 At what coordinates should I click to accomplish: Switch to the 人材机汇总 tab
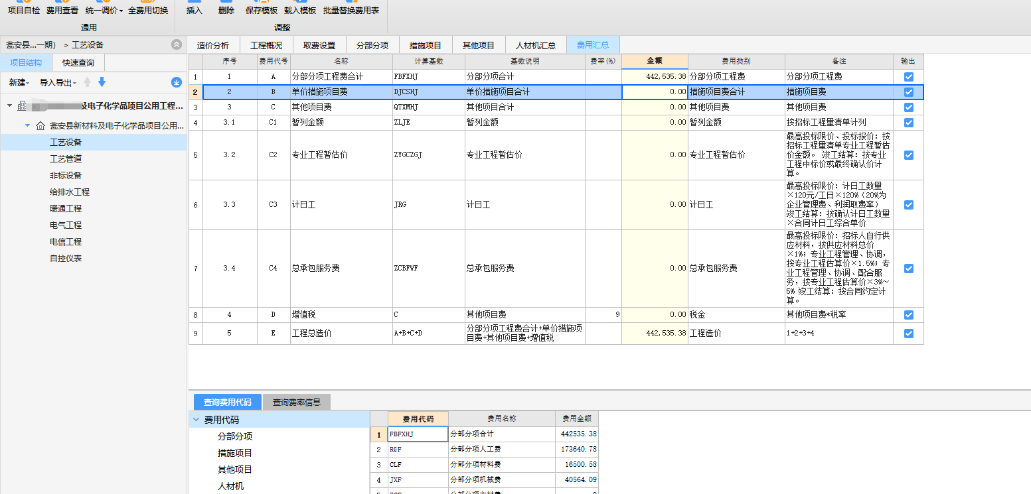(536, 45)
